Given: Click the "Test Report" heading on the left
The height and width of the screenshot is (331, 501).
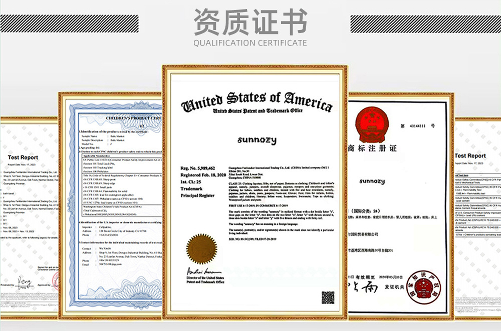Looking at the screenshot, I should [23, 157].
